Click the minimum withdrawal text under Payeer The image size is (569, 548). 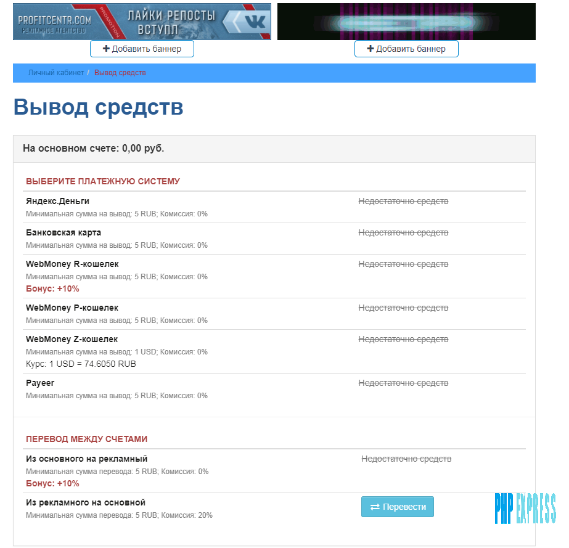click(117, 396)
